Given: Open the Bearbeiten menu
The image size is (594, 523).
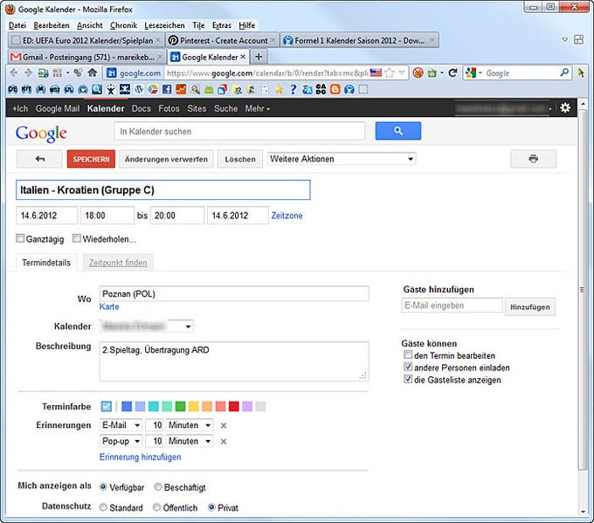Looking at the screenshot, I should click(x=52, y=25).
